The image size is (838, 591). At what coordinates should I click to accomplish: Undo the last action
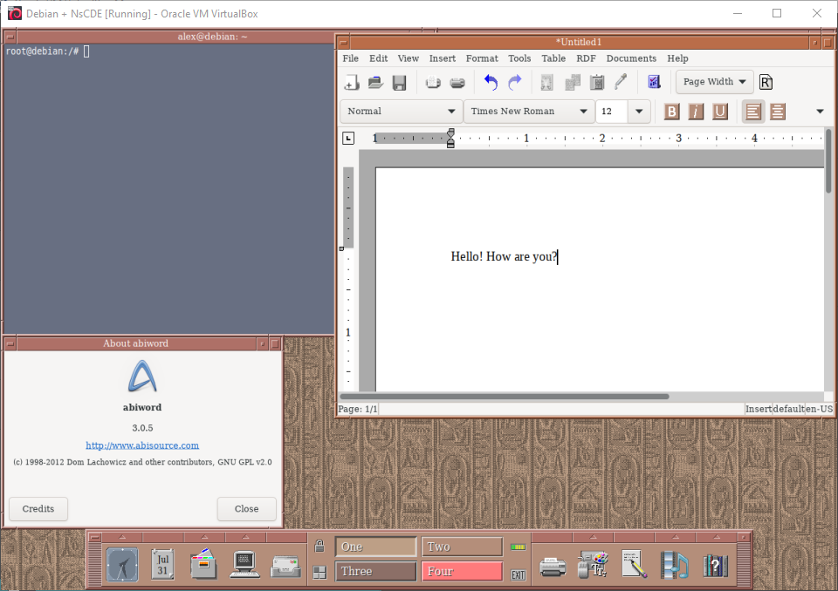pyautogui.click(x=491, y=83)
